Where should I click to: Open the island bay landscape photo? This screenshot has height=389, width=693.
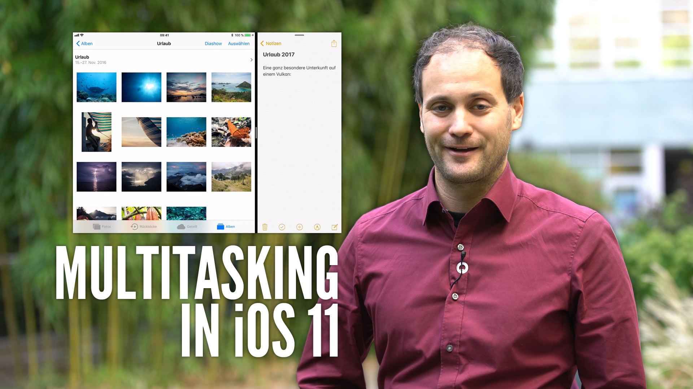click(x=231, y=87)
